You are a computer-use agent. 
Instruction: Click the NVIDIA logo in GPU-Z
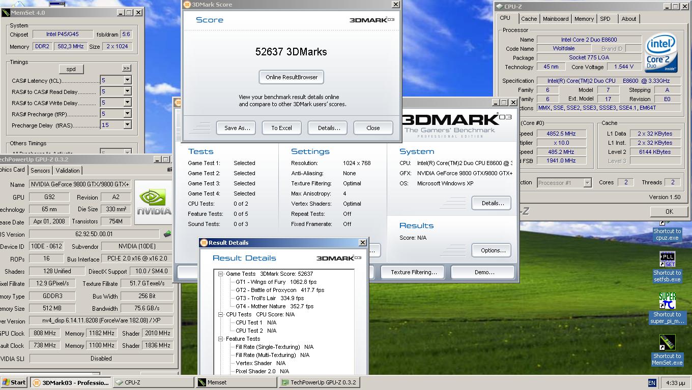[153, 203]
